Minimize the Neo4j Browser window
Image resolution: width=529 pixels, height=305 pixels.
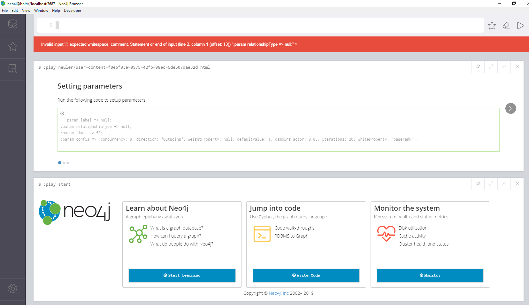point(500,3)
